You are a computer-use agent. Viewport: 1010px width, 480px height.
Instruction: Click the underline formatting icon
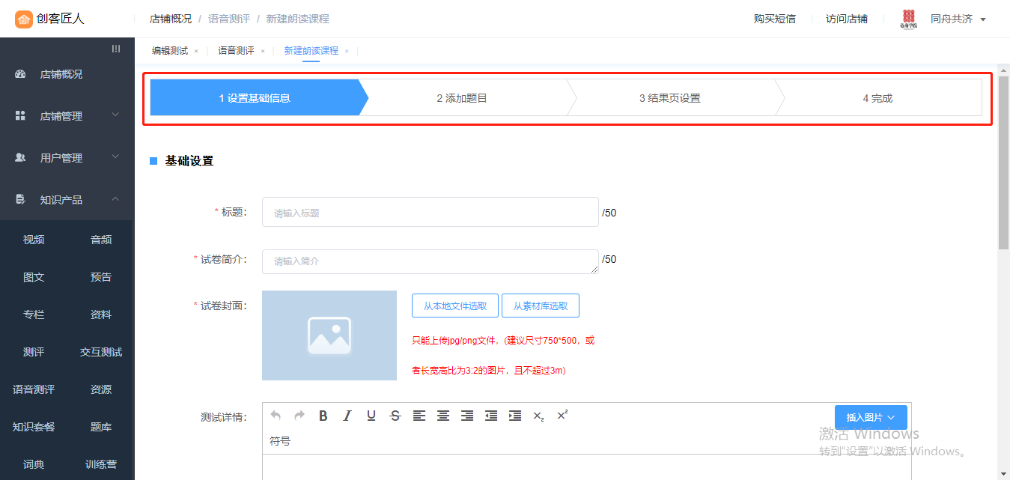click(x=371, y=416)
